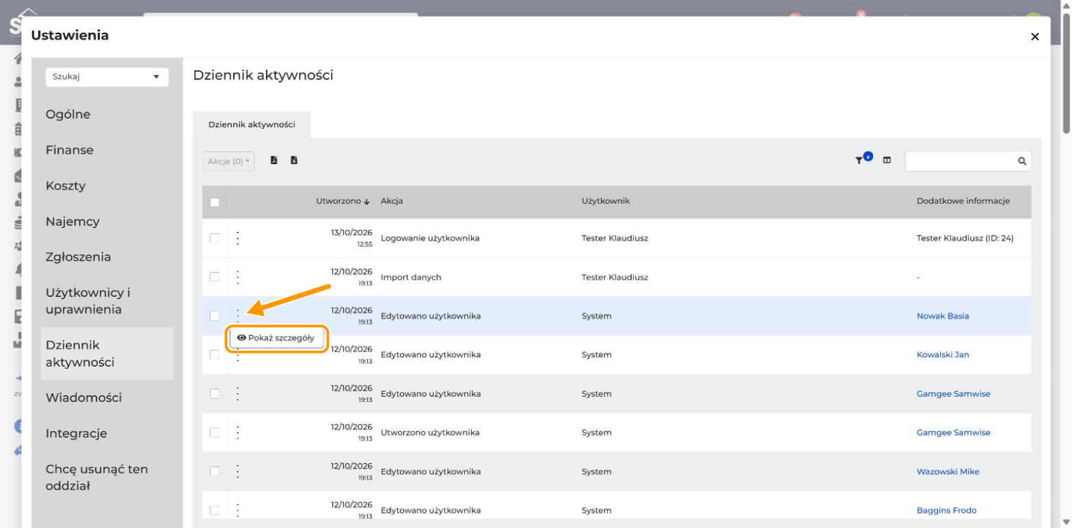Viewport: 1072px width, 528px height.
Task: Open Ogólne settings section
Action: click(x=68, y=114)
